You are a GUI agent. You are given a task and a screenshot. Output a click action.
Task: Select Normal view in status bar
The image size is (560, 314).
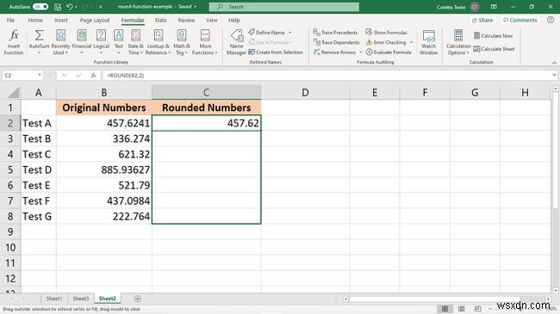click(445, 309)
